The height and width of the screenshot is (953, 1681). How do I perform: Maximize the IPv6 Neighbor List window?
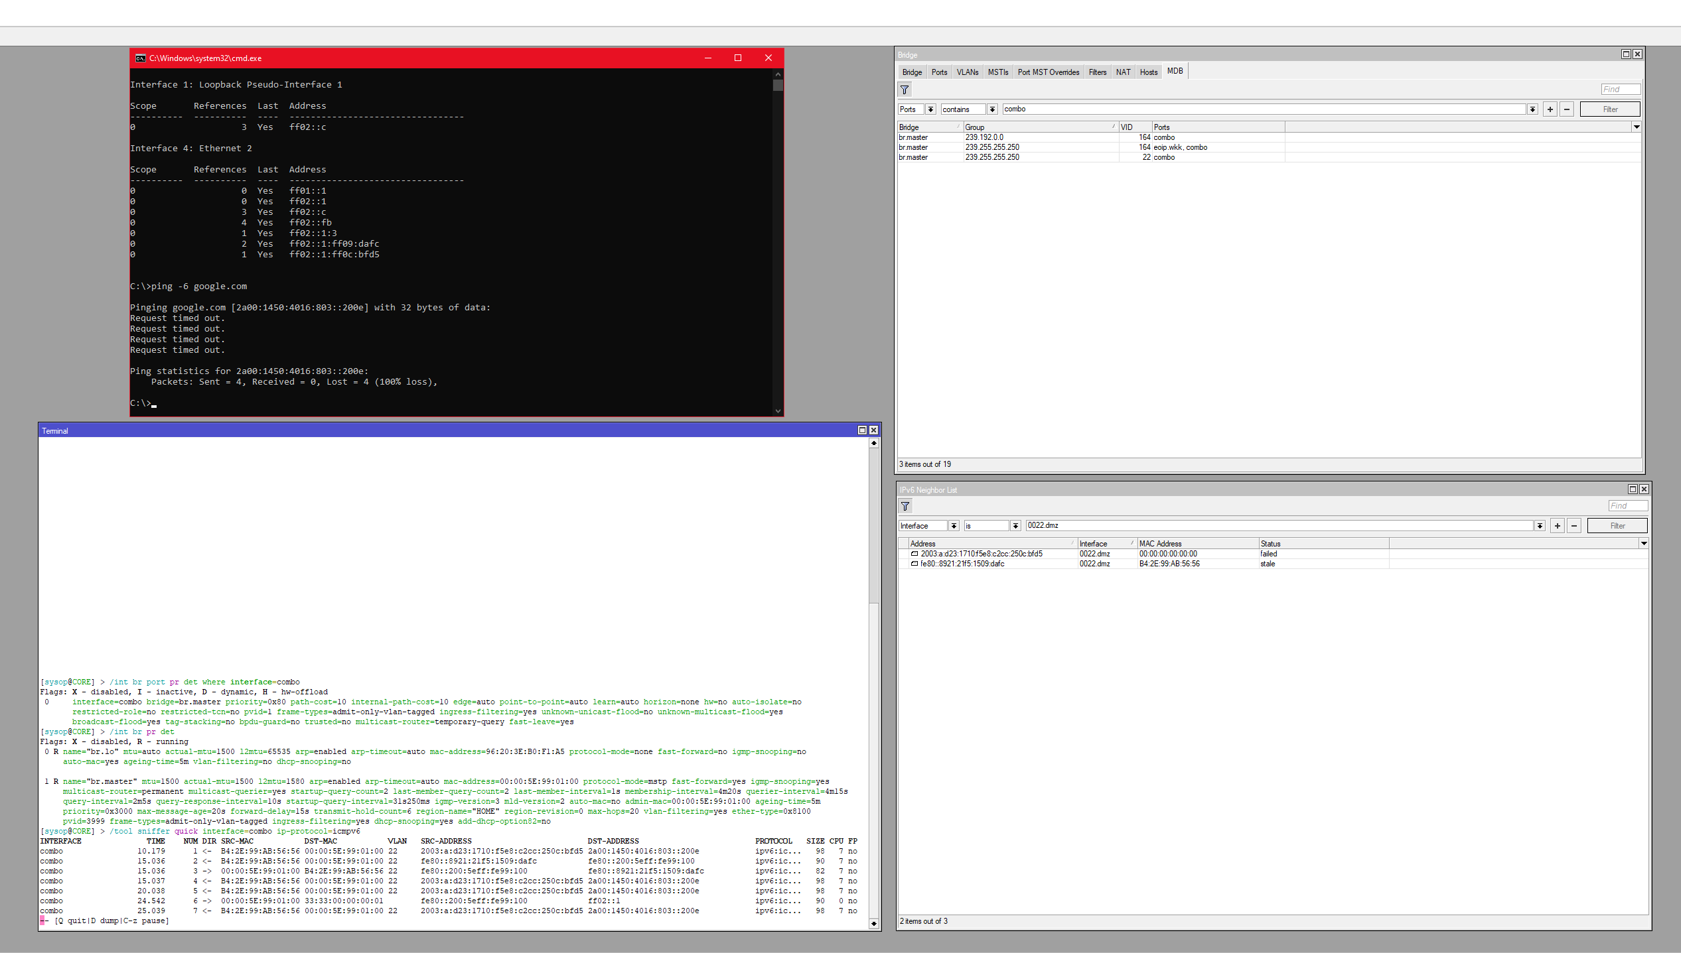click(1633, 489)
